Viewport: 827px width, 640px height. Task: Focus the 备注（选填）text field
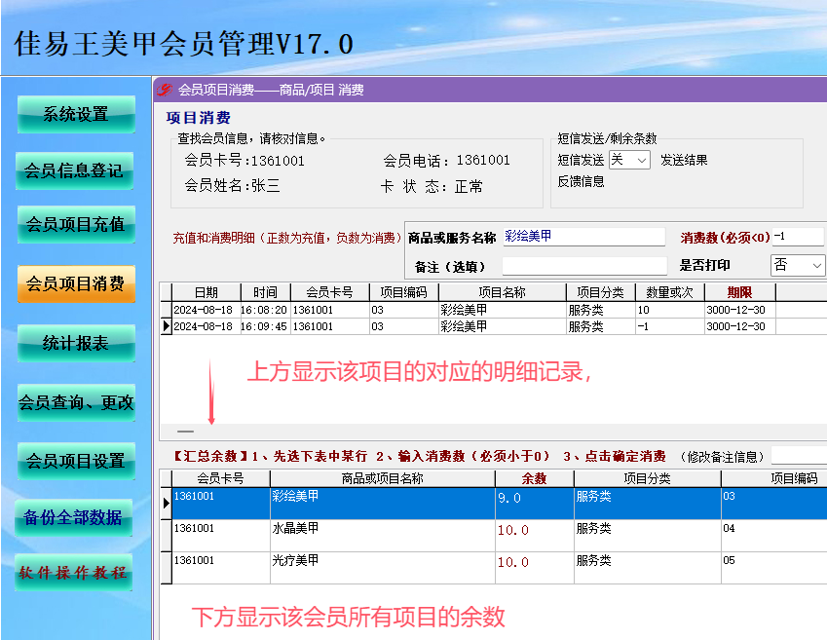[x=584, y=266]
